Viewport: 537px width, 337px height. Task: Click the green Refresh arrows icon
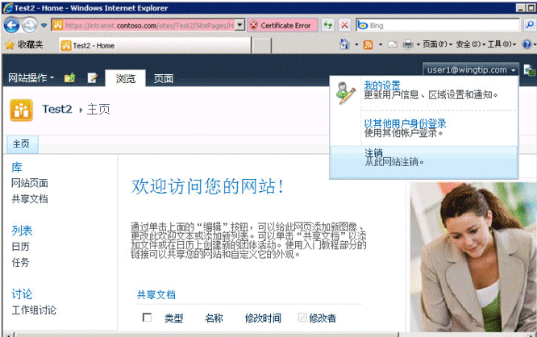pyautogui.click(x=328, y=25)
